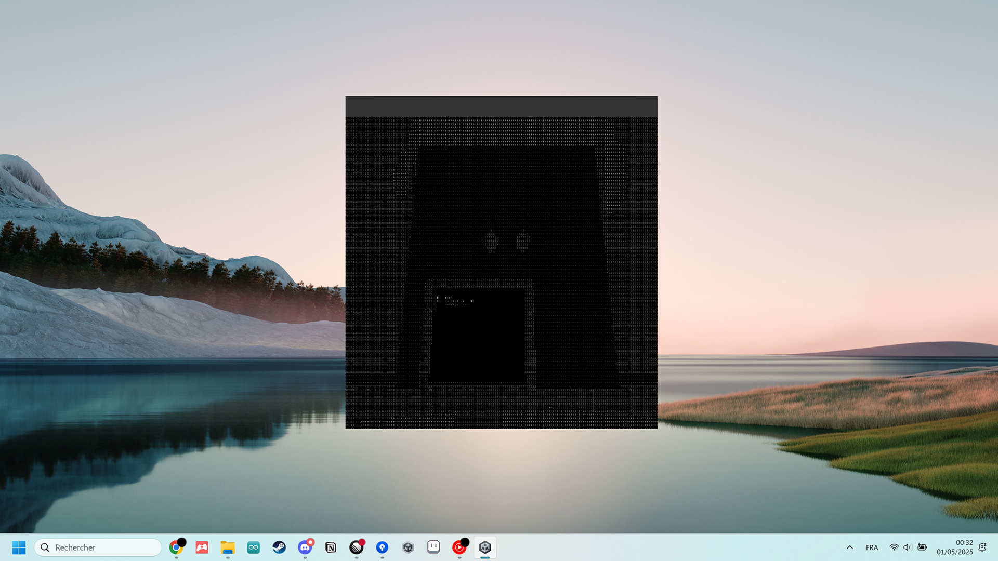Open the grey Unity cube beside the keyhole icon

(408, 547)
